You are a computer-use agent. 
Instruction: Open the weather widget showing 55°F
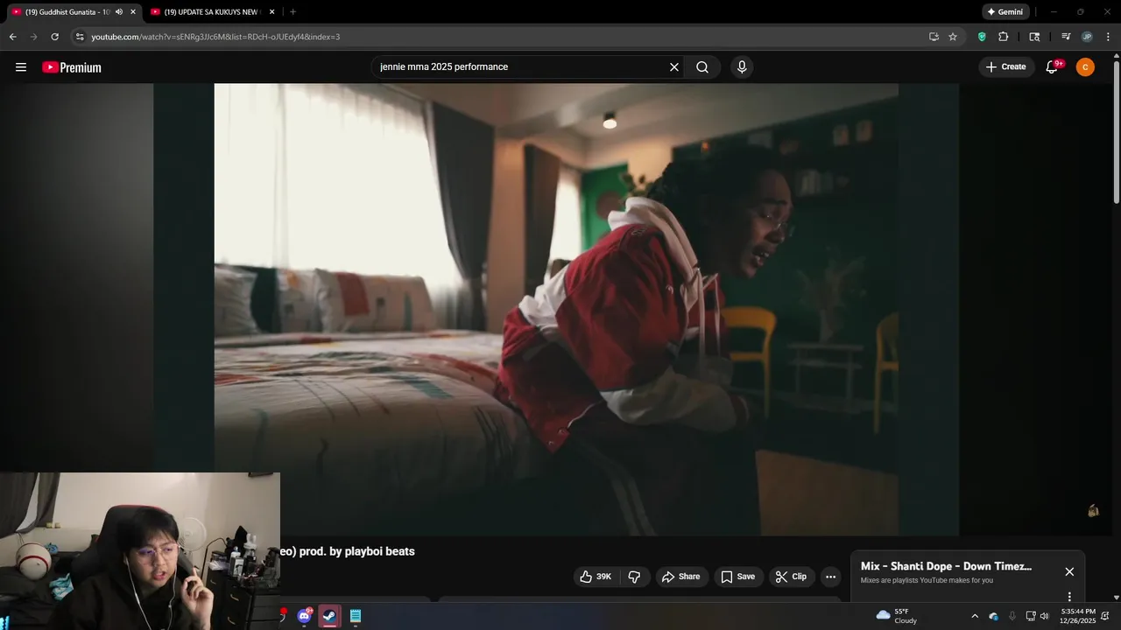tap(897, 616)
